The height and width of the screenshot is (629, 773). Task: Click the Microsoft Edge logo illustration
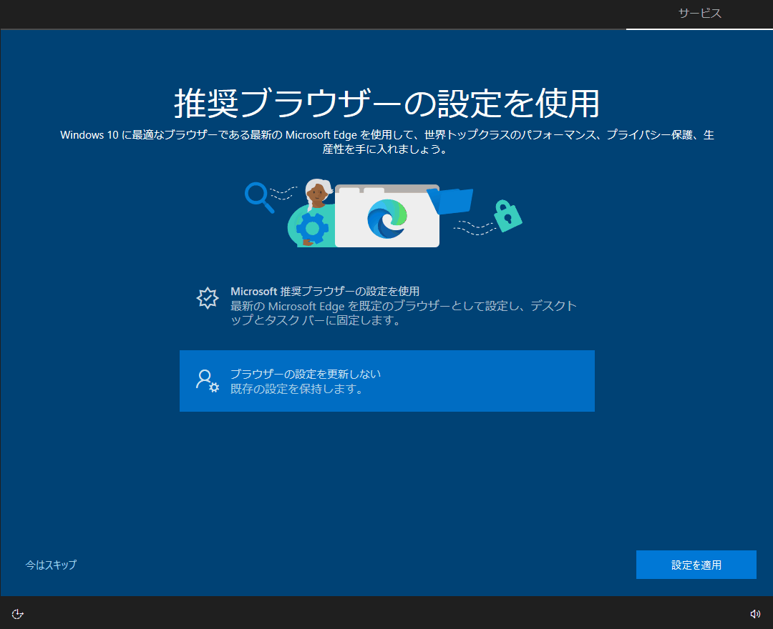[387, 219]
